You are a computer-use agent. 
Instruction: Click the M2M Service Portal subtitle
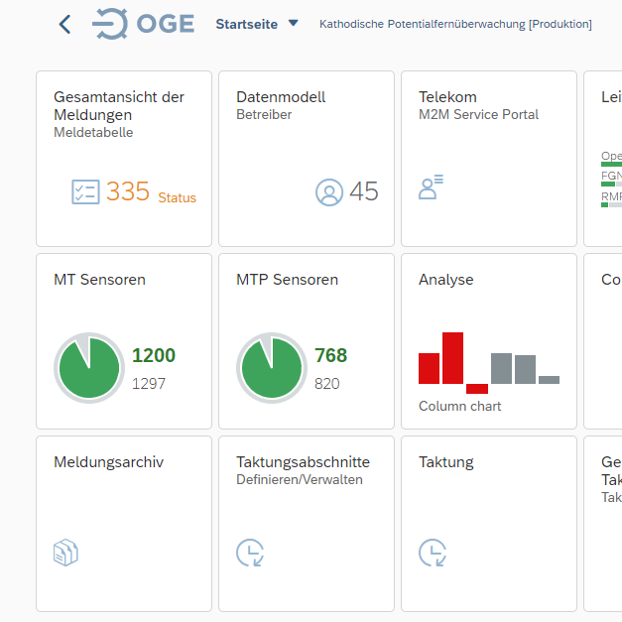[x=478, y=114]
